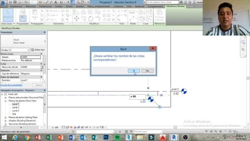
Task: Click the level name edit box
Action: [x=137, y=97]
